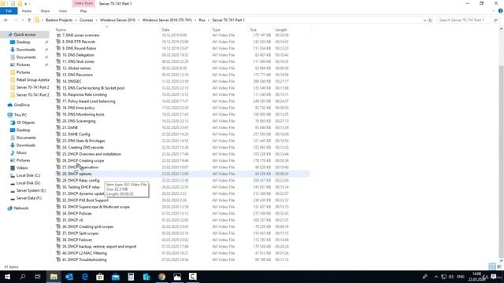Screen dimensions: 504x283
Task: Open the View ribbon tab
Action: [63, 11]
